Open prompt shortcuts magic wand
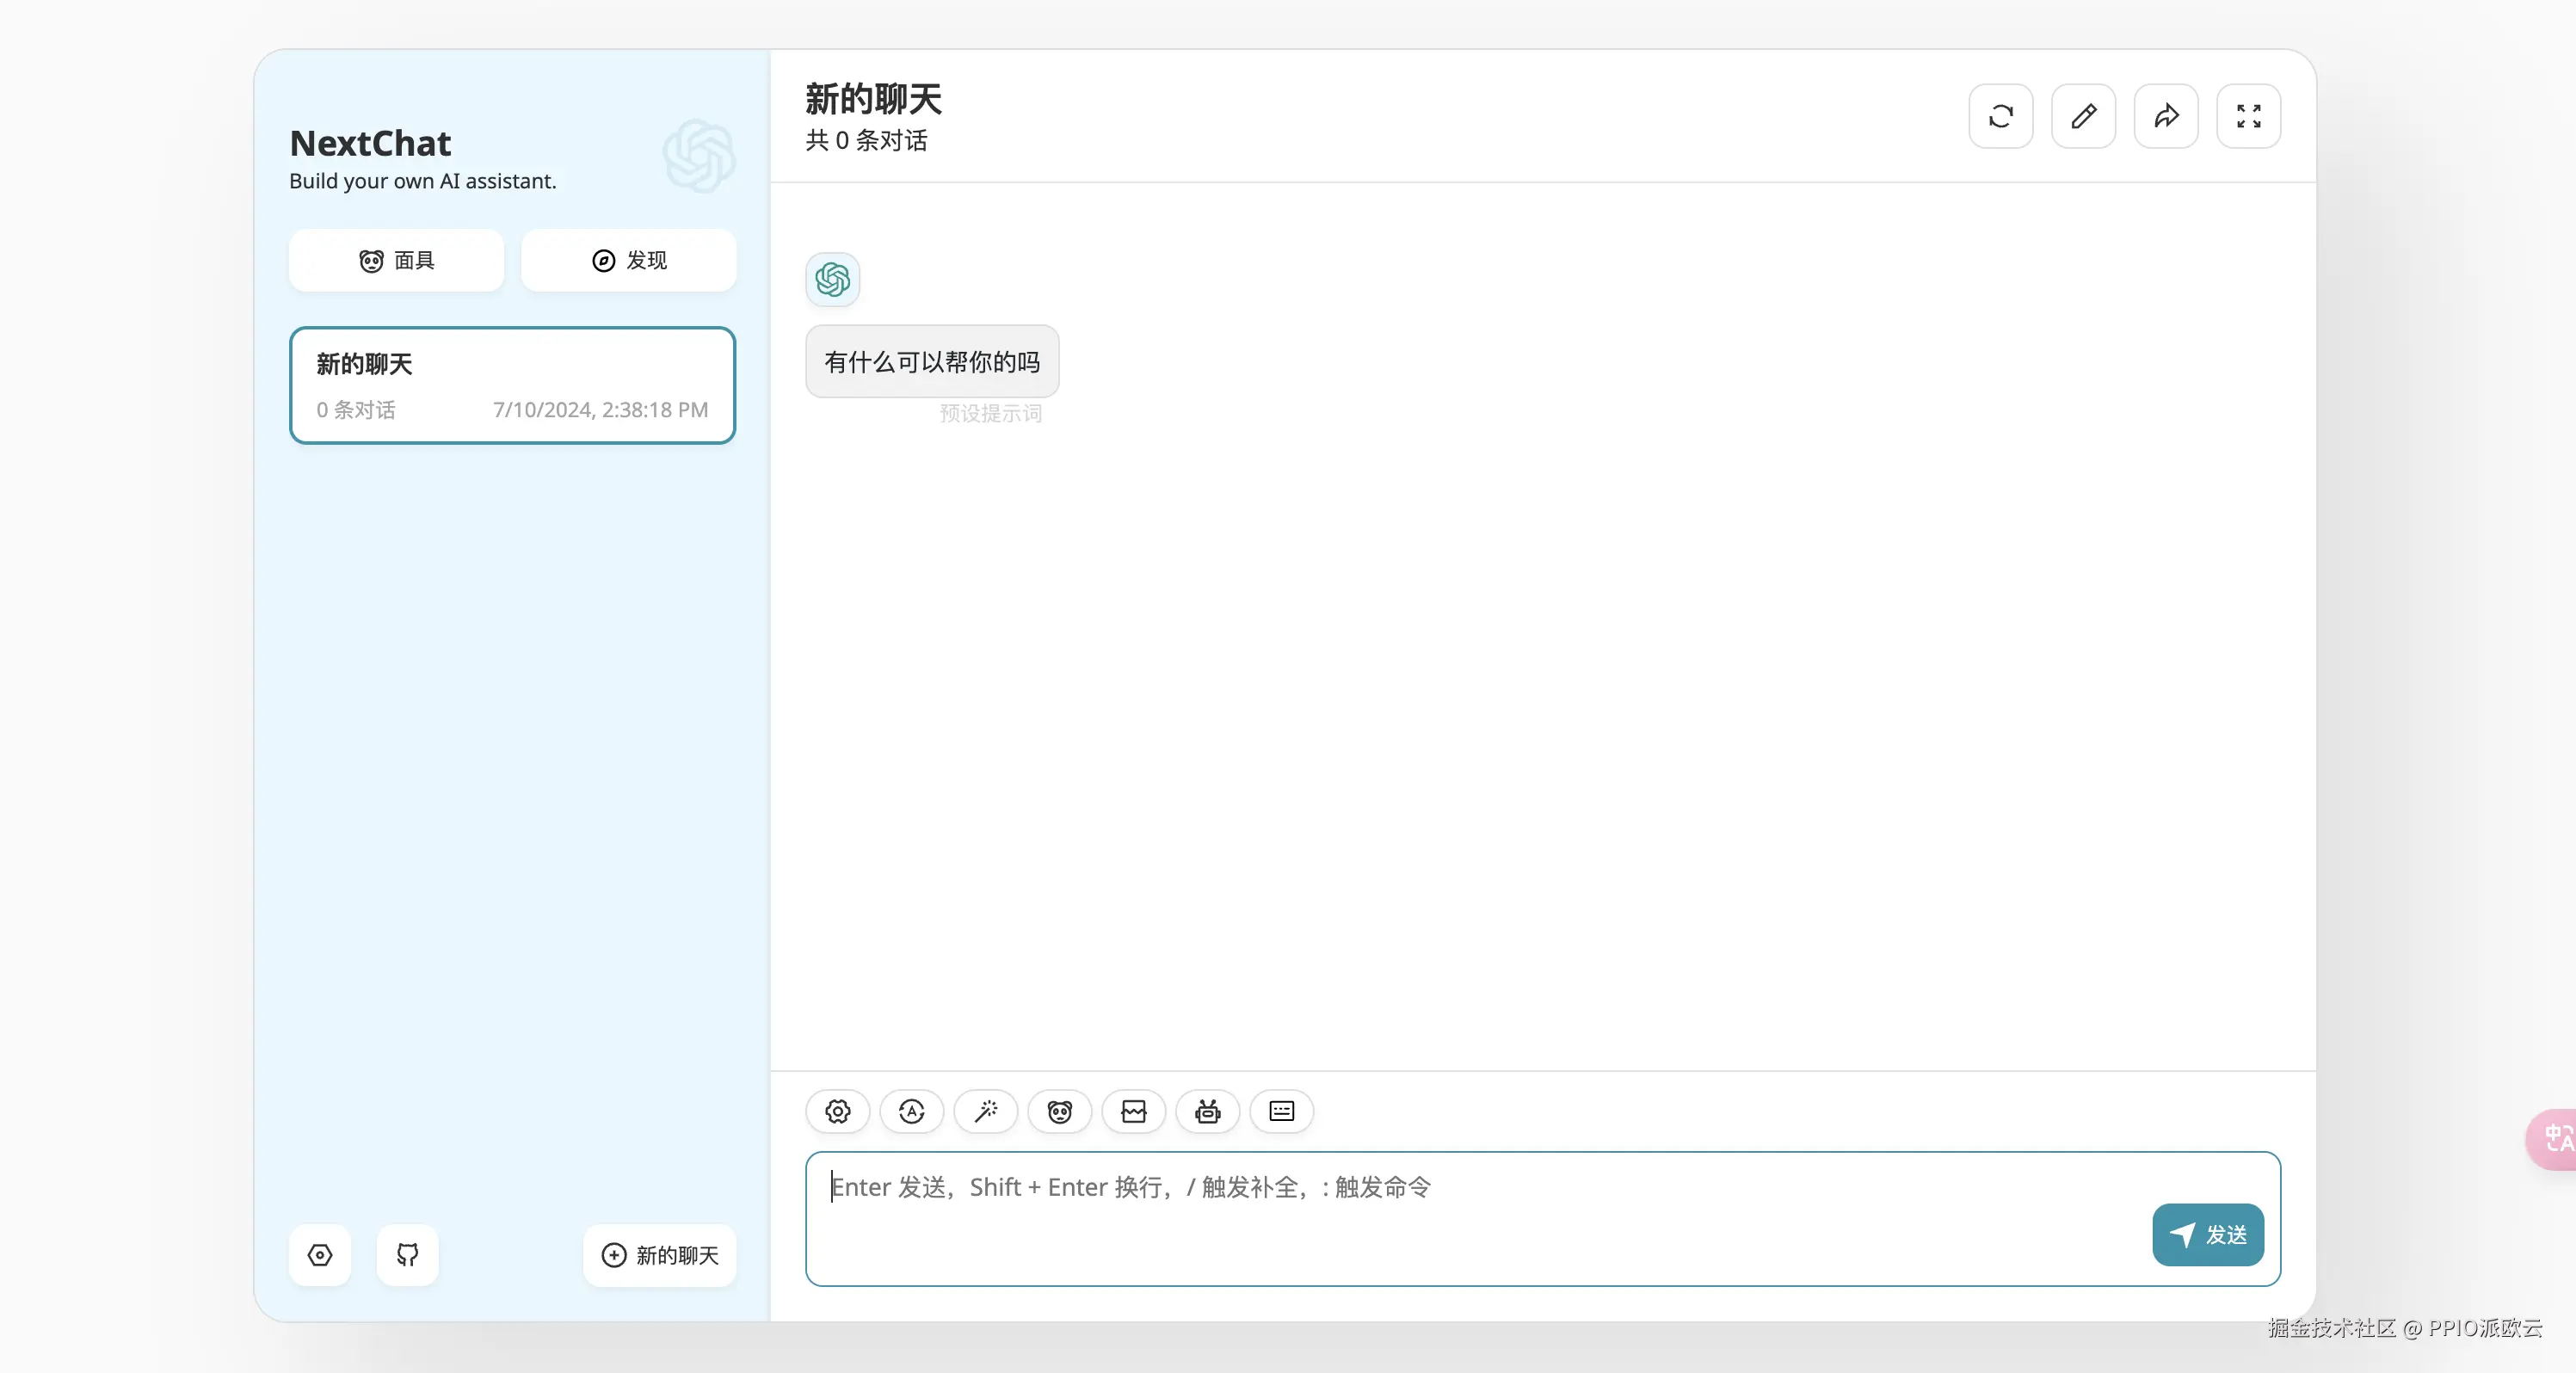The width and height of the screenshot is (2576, 1373). coord(985,1111)
